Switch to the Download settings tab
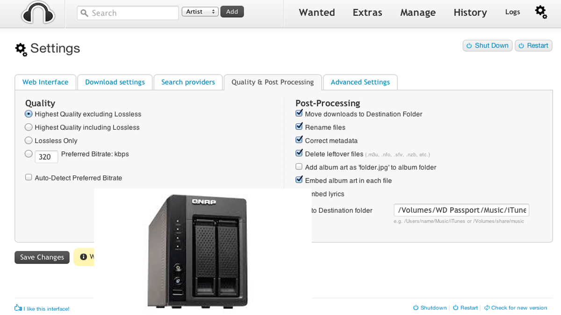The width and height of the screenshot is (561, 315). click(115, 82)
